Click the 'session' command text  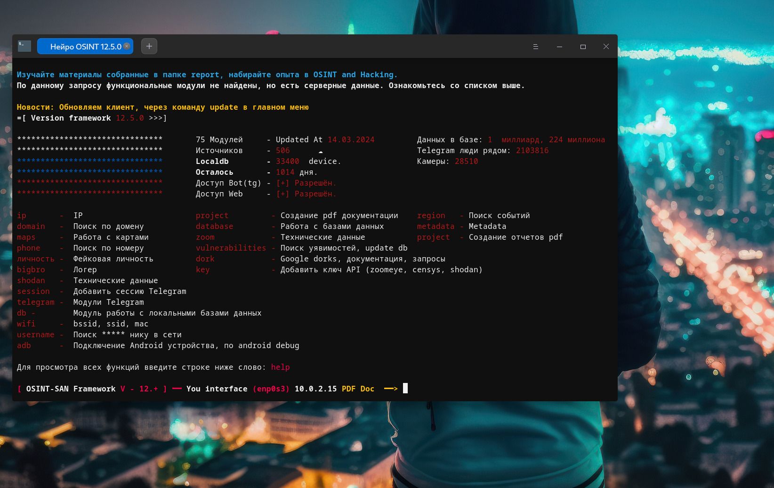click(33, 291)
